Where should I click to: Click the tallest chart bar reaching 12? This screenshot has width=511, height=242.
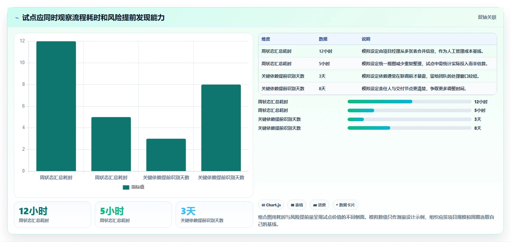coord(56,106)
